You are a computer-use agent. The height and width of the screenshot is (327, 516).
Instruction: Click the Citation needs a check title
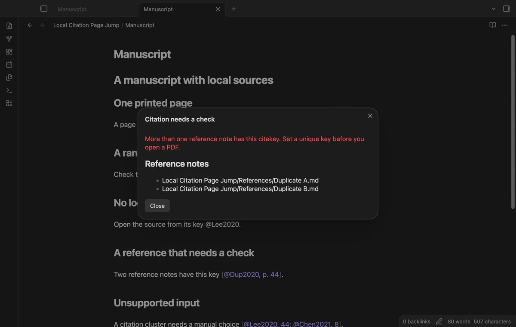180,119
